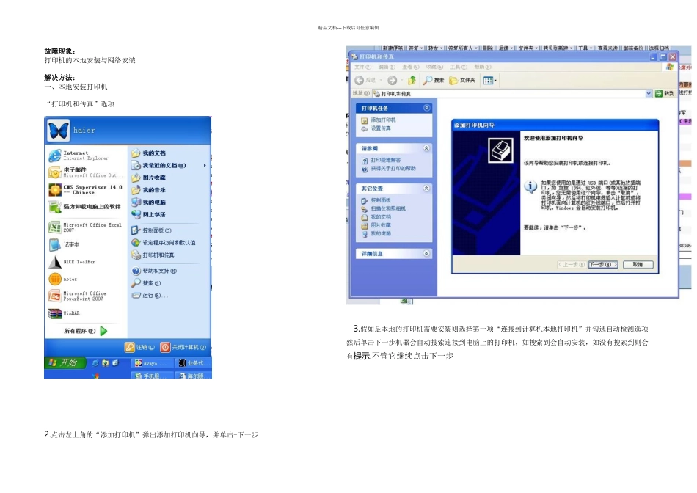The image size is (697, 493).
Task: Click 获得关于打印的帮助 link
Action: pos(389,169)
